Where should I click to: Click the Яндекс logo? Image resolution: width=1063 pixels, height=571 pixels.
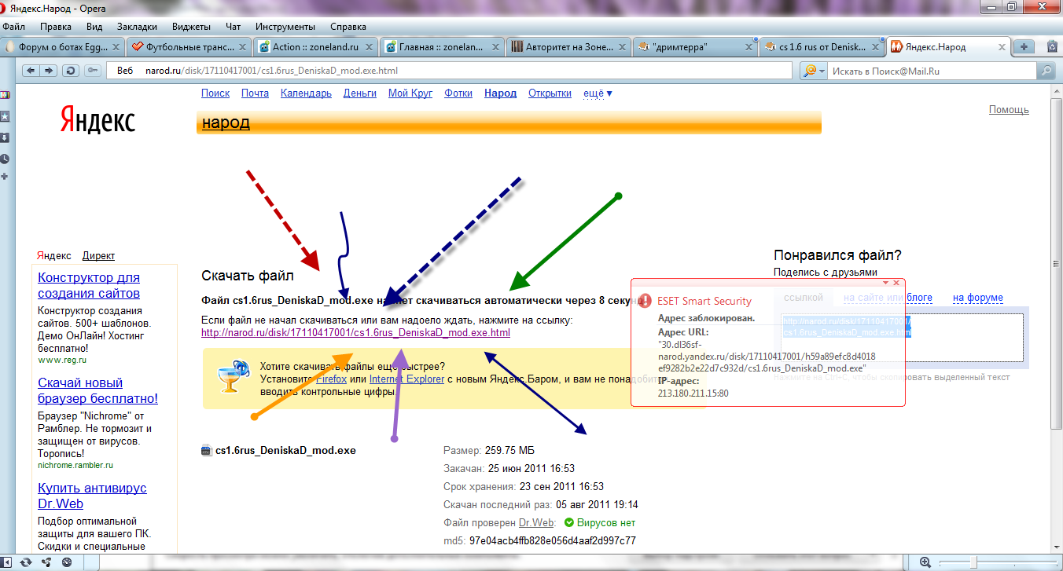pyautogui.click(x=97, y=119)
